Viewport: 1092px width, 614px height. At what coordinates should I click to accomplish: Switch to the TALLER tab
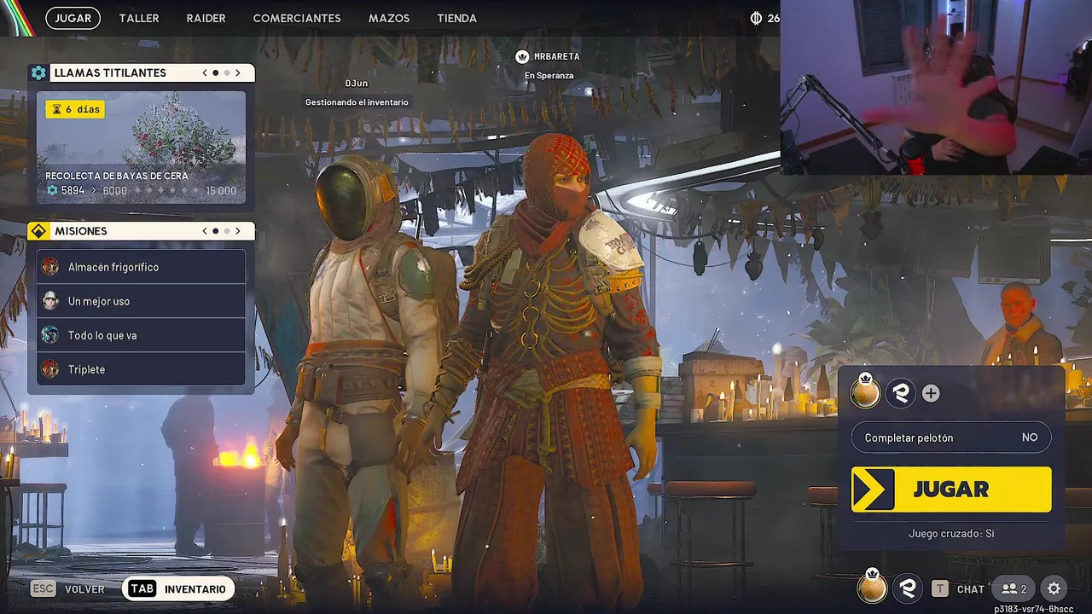pos(139,18)
